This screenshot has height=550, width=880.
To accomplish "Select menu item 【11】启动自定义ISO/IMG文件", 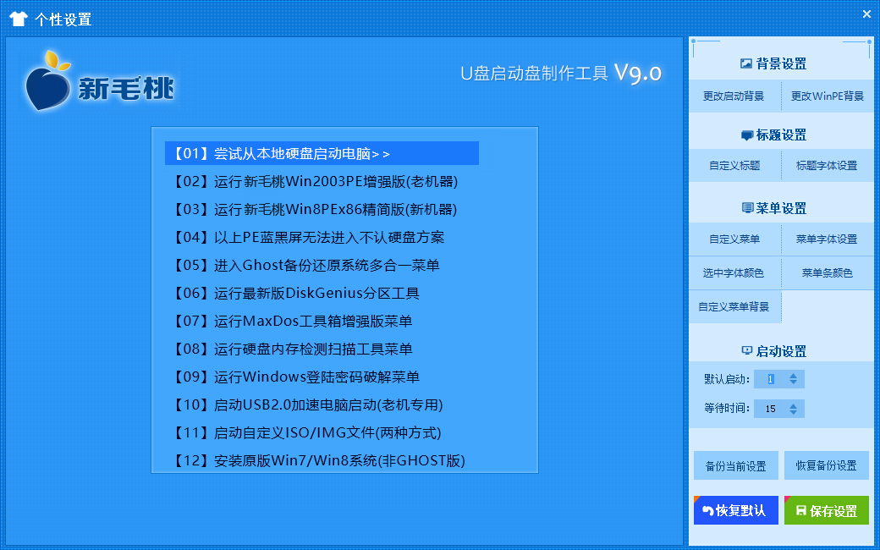I will click(x=305, y=433).
